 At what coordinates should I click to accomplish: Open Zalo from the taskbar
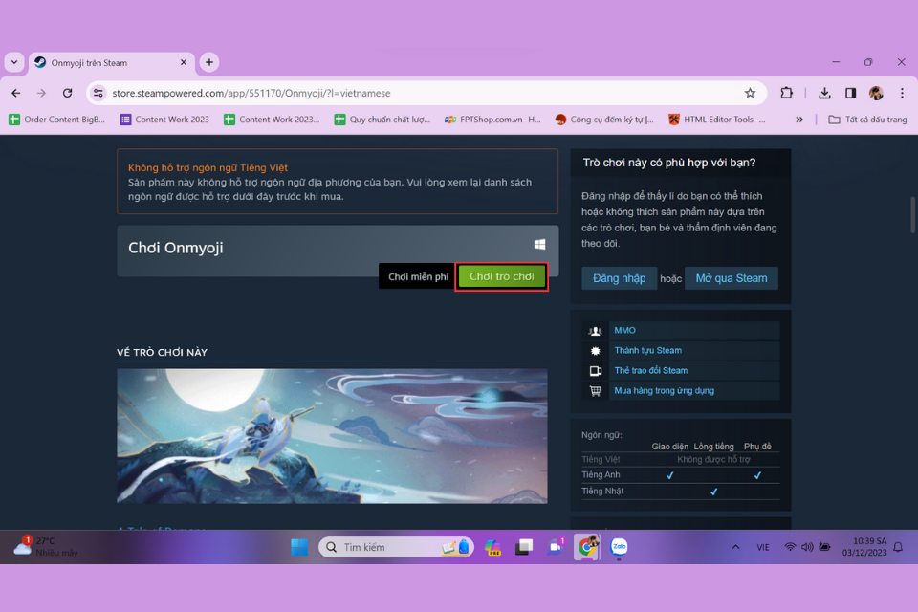tap(619, 547)
